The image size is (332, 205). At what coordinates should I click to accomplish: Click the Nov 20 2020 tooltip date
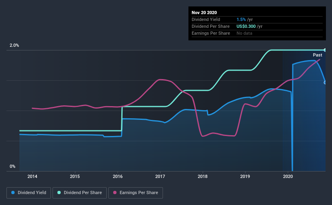(204, 13)
